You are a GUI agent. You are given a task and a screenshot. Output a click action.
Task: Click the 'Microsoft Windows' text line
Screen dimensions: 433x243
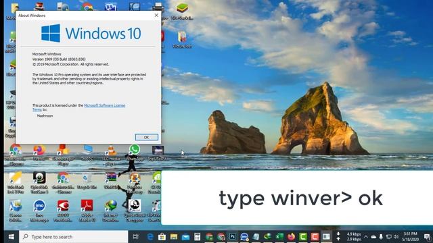pos(47,54)
